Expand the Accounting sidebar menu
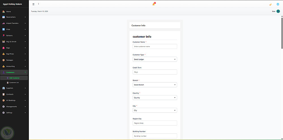Image resolution: width=283 pixels, height=140 pixels. click(14, 66)
